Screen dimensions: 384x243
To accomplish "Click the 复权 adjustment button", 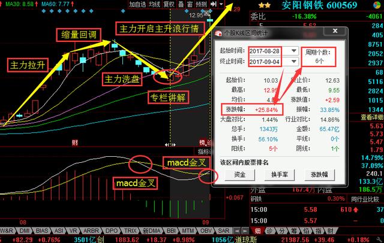I will point(169,4).
